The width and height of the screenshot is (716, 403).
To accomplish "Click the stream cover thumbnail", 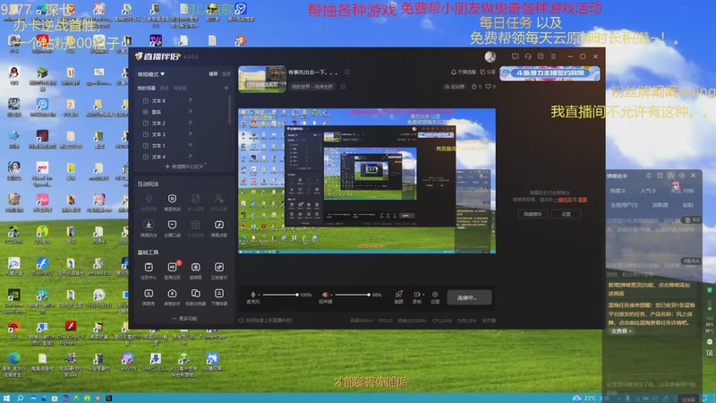I will [x=262, y=79].
